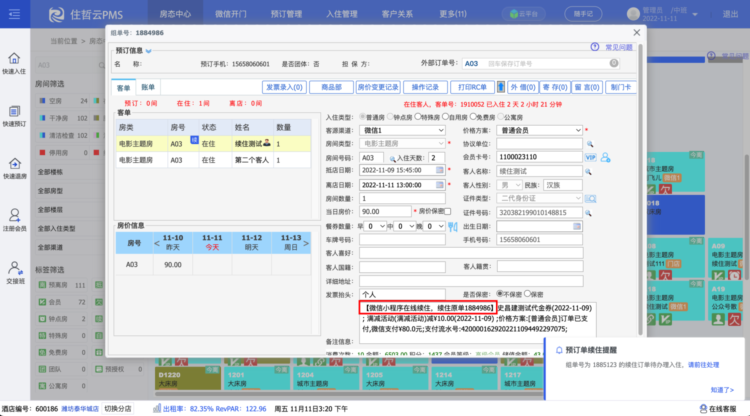Click the 云平台 cloud platform button

point(524,14)
